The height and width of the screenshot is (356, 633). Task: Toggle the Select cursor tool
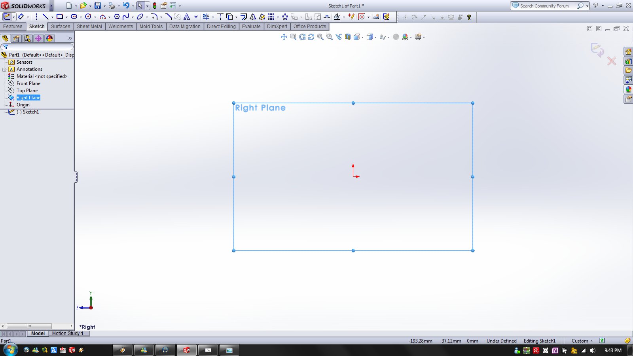point(140,6)
